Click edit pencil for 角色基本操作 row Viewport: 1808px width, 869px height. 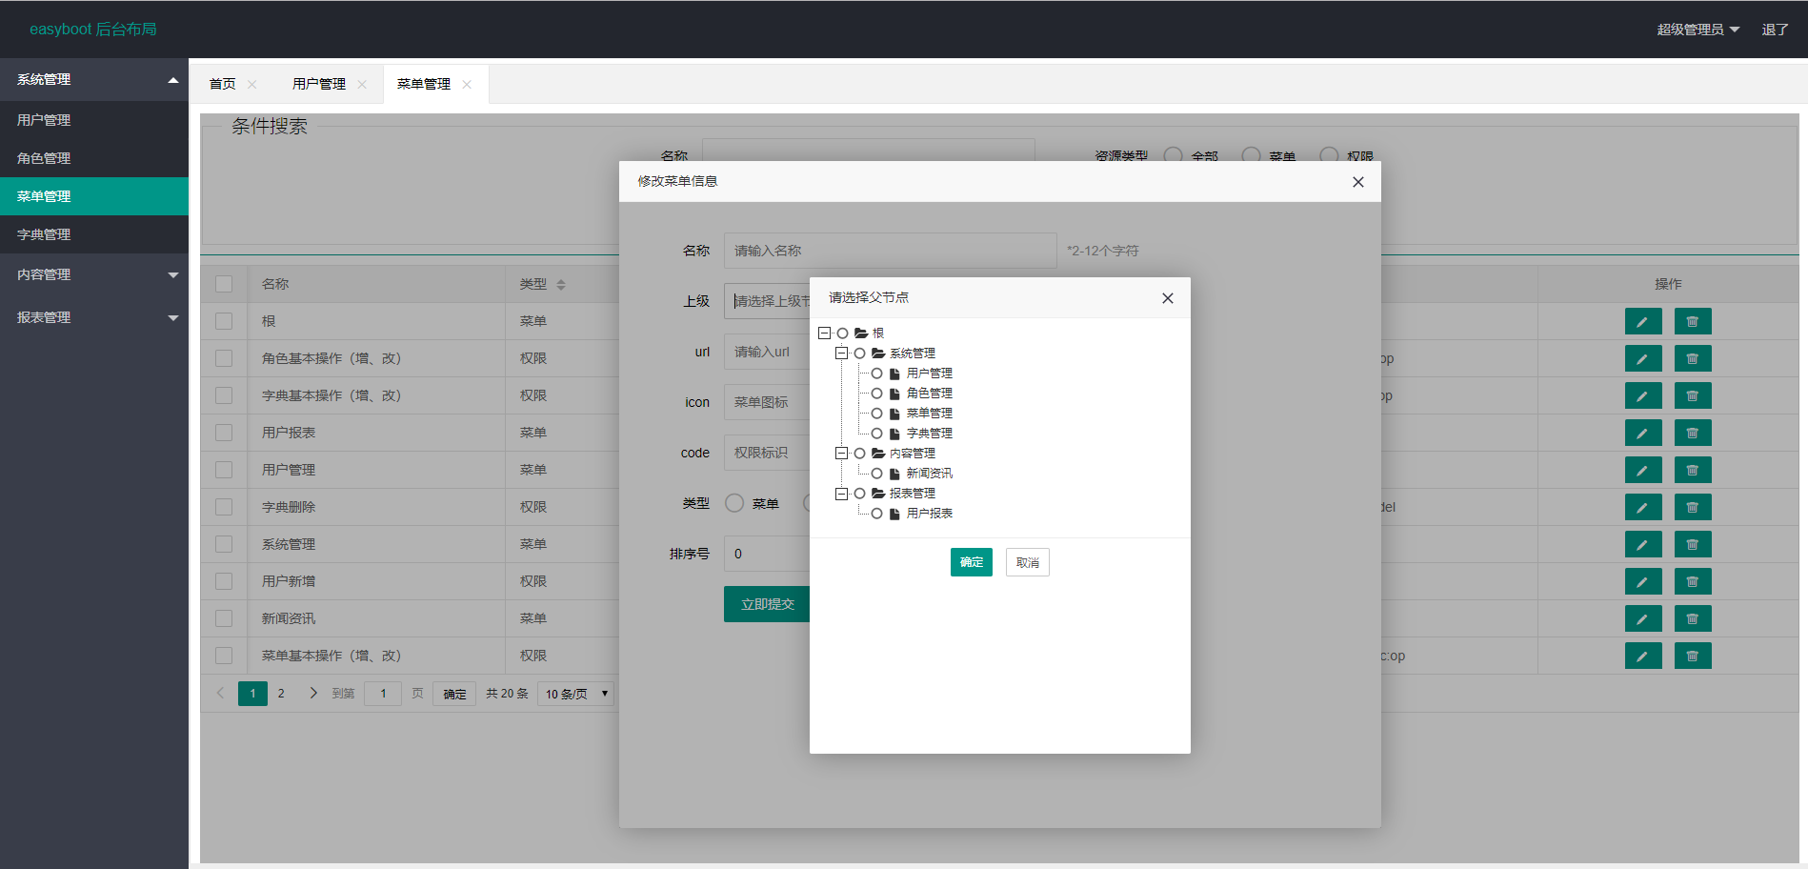[1642, 358]
